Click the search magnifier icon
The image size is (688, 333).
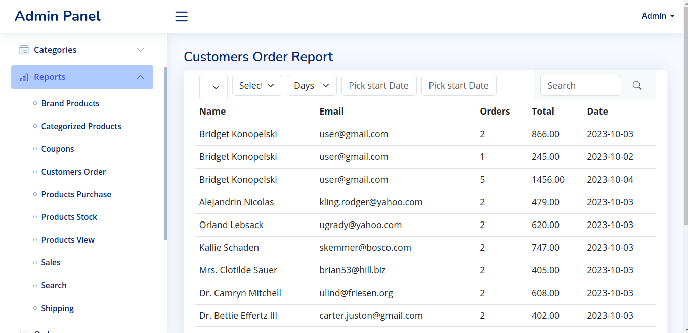tap(637, 85)
